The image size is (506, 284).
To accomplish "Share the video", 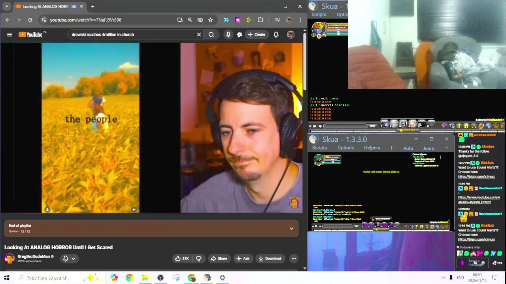I will (x=219, y=258).
